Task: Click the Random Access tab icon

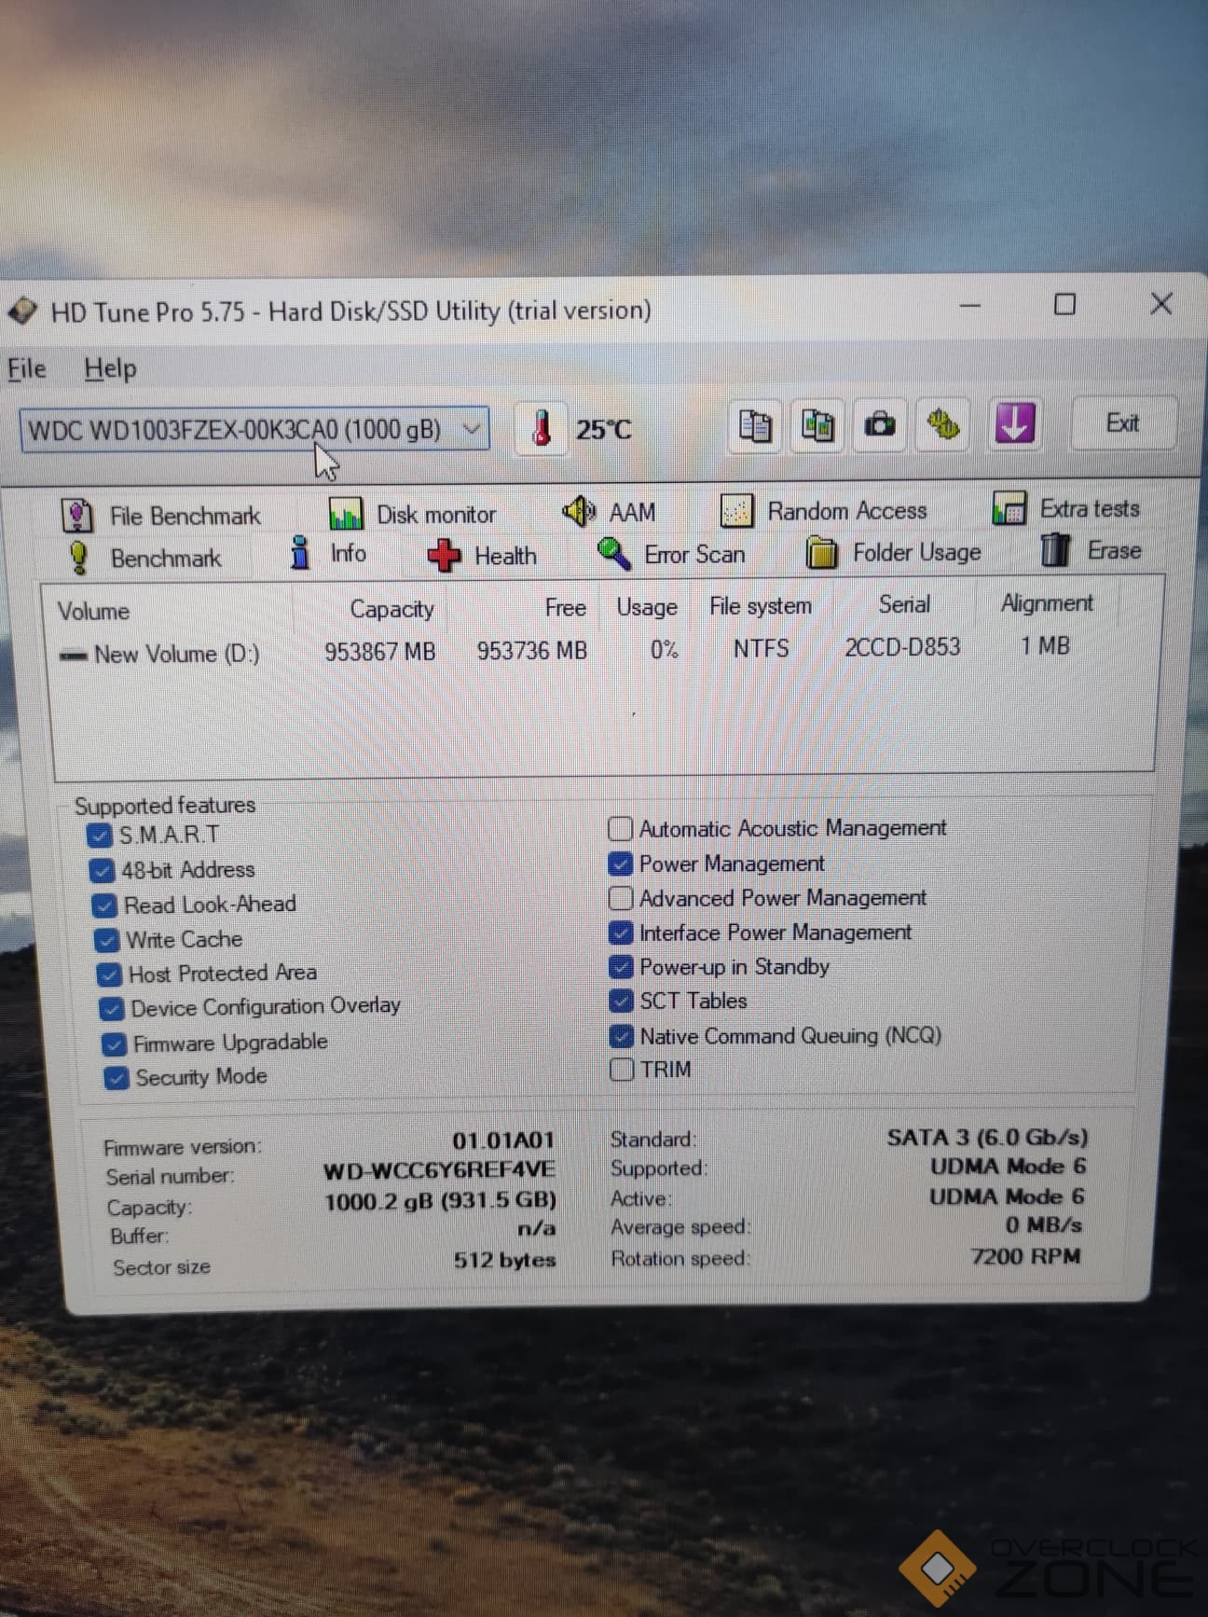Action: pyautogui.click(x=736, y=511)
